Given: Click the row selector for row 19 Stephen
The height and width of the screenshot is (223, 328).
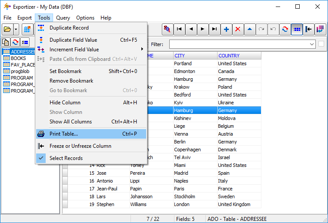Looking at the screenshot, I should [x=65, y=204].
